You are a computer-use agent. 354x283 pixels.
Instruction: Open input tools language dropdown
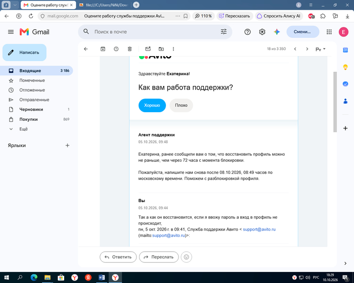320,49
